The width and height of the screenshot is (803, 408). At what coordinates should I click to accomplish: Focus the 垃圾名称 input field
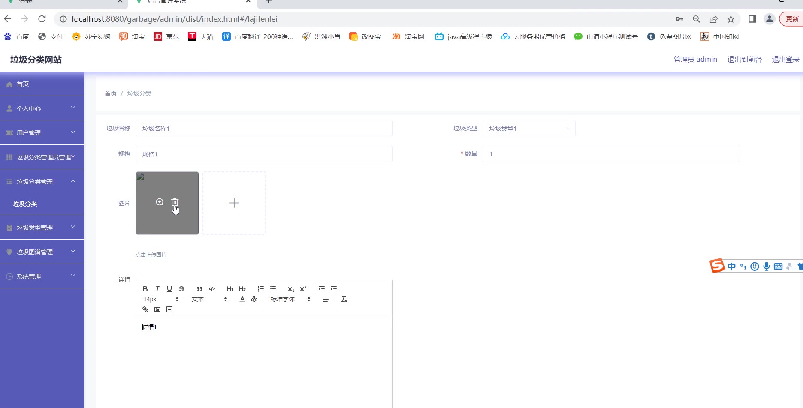coord(264,129)
